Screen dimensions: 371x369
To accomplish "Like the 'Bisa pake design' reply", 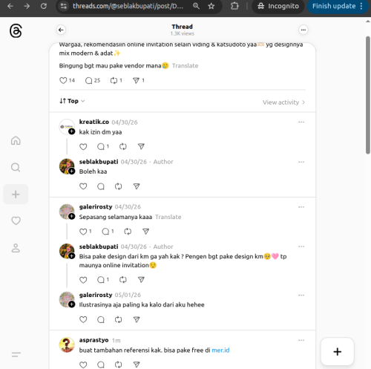I will coord(83,280).
